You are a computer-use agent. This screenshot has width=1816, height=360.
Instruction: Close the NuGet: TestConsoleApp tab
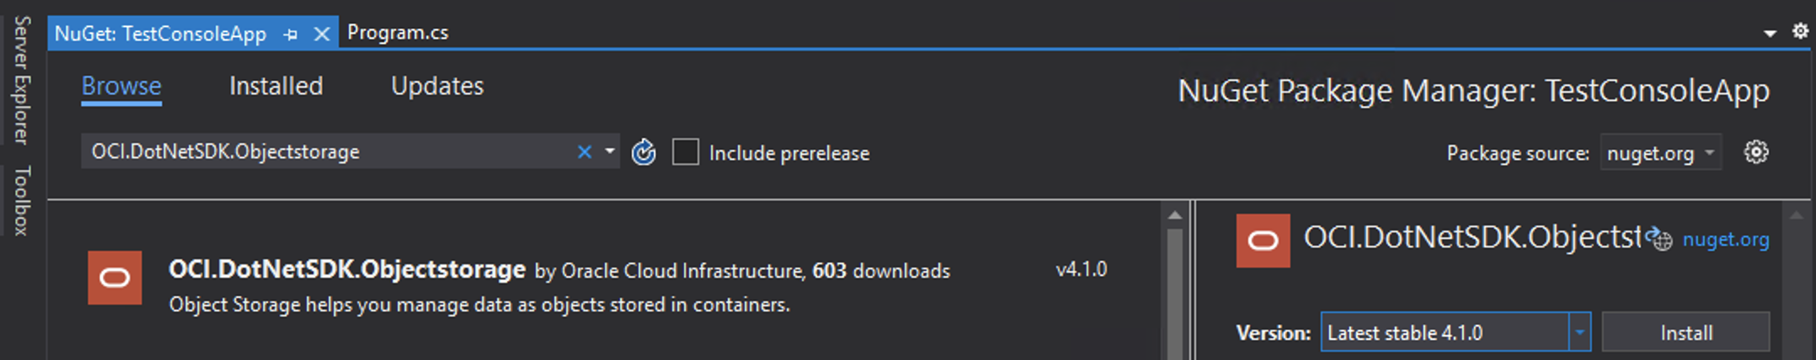click(x=321, y=34)
